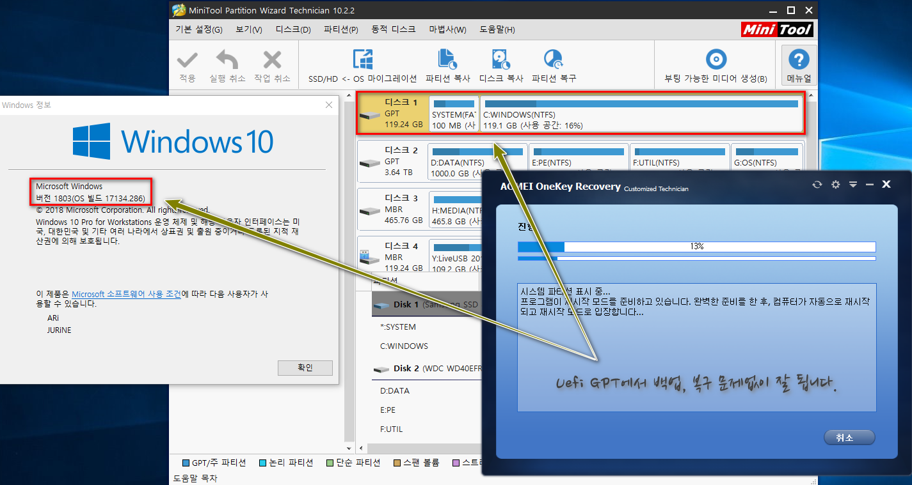Click the 단순 파티션 legend color swatch
912x485 pixels.
pos(330,463)
